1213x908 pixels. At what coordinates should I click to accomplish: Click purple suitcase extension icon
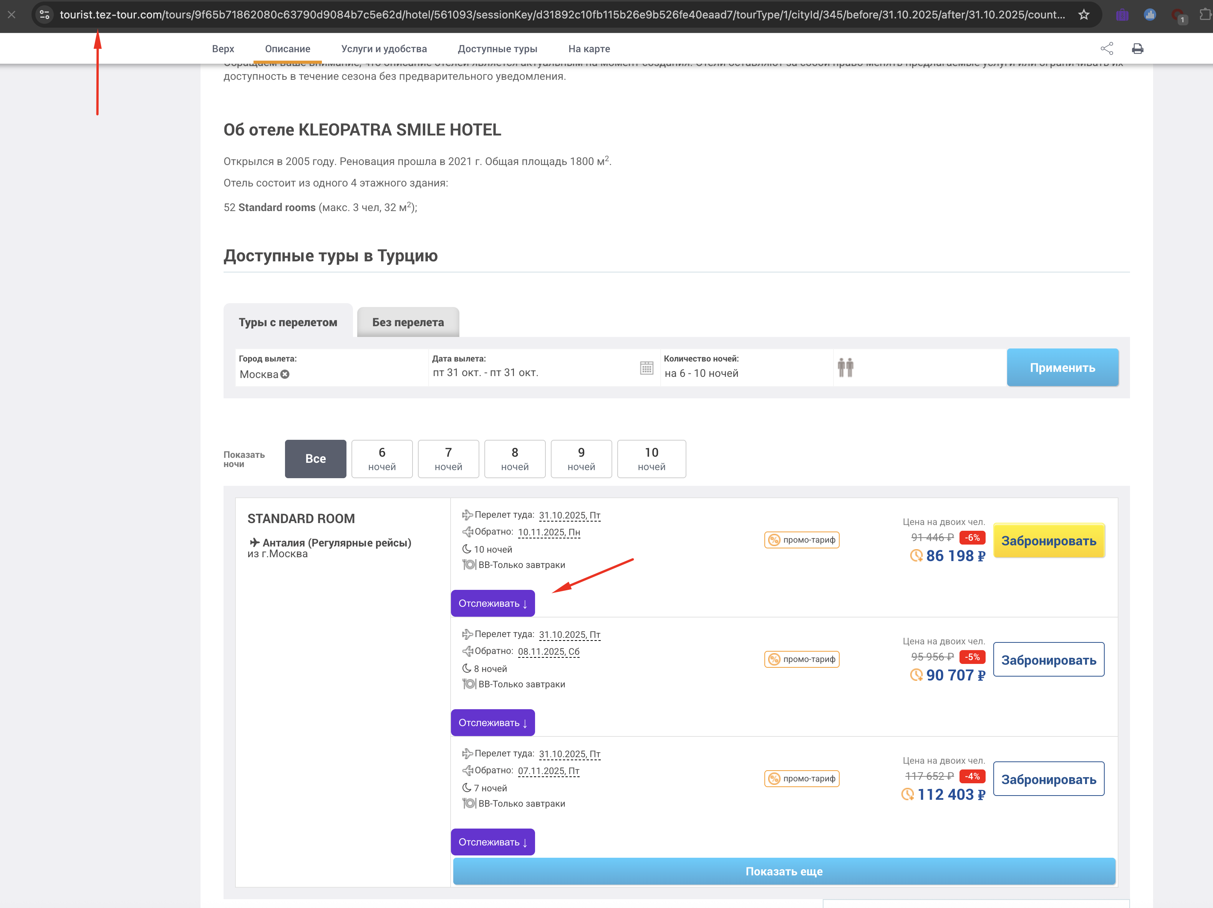1122,15
